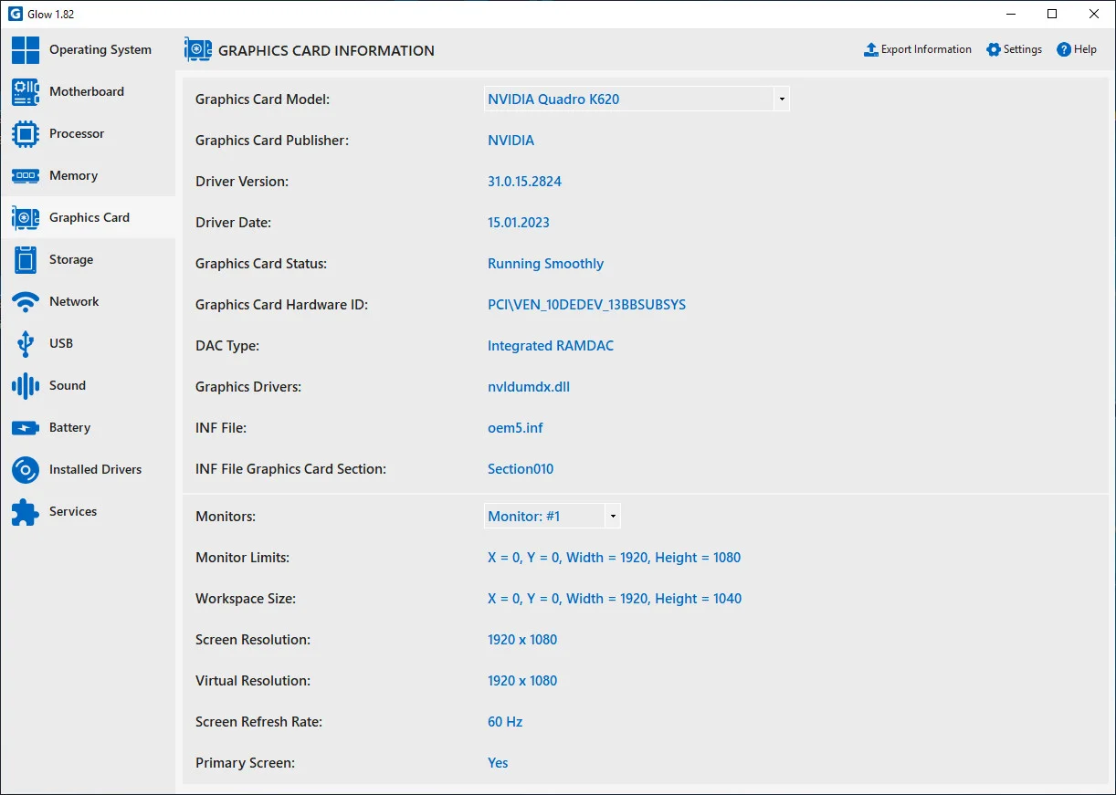
Task: Click the Glow app logo in title bar
Action: coord(15,15)
